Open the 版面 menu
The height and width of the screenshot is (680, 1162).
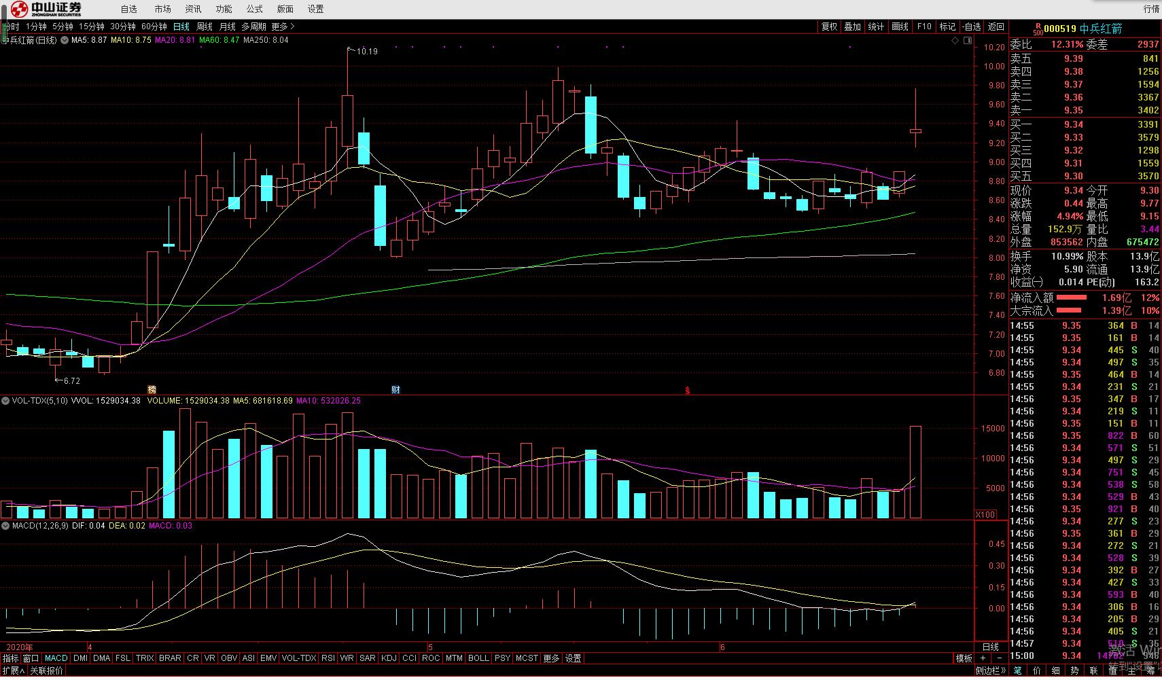(285, 9)
